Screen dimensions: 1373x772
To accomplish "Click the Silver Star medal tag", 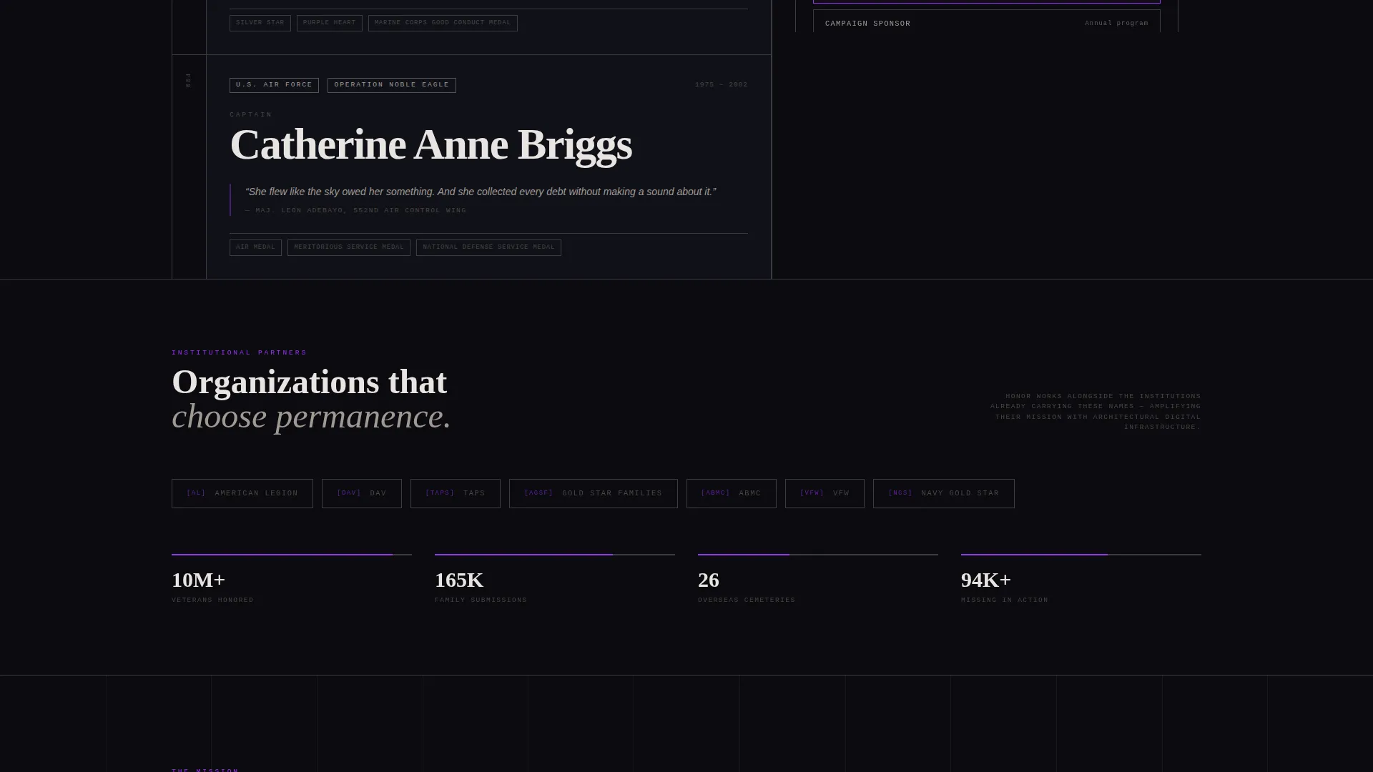I will click(260, 23).
